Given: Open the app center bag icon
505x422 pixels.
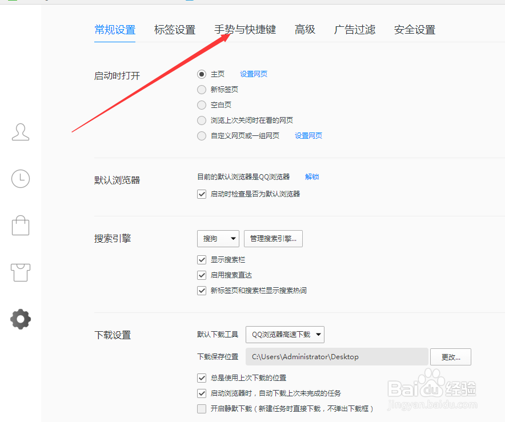Looking at the screenshot, I should click(x=21, y=226).
